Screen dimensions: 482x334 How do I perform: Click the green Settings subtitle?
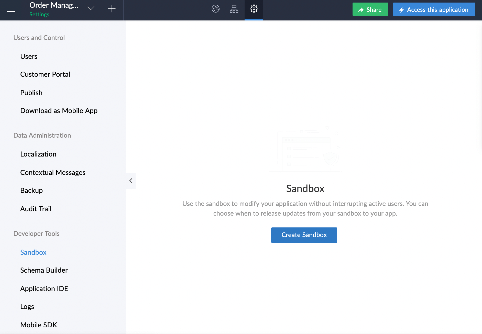tap(39, 15)
